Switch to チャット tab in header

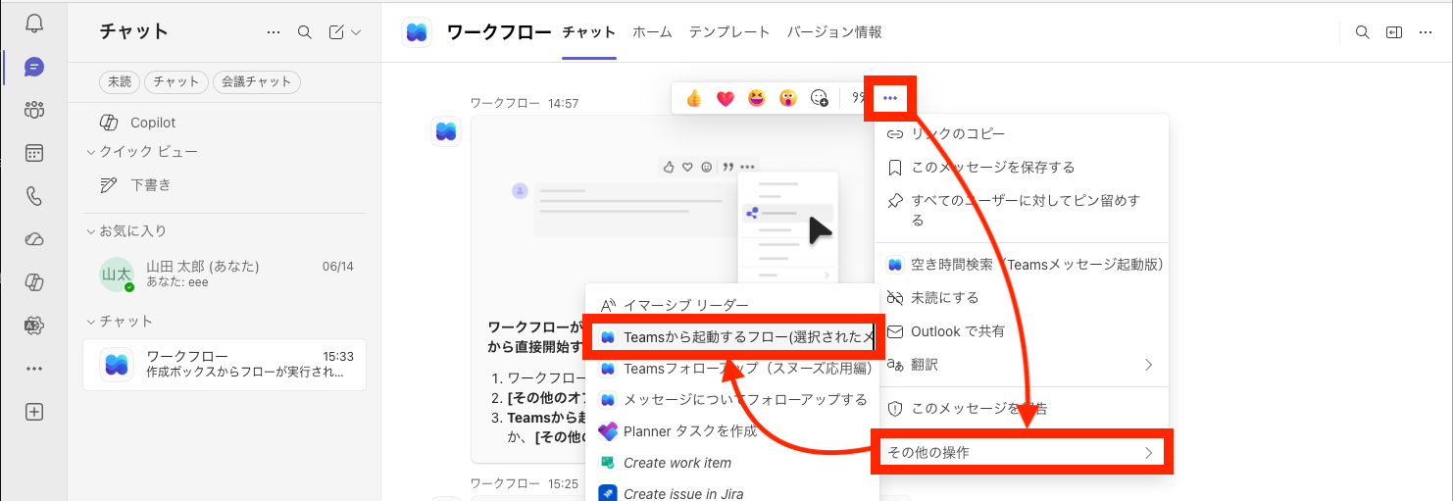click(x=589, y=32)
